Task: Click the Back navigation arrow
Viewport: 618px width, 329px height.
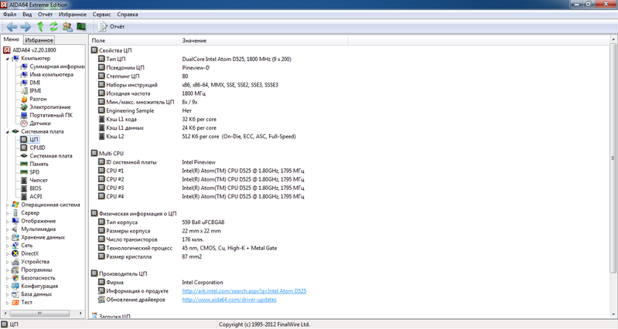Action: tap(12, 27)
